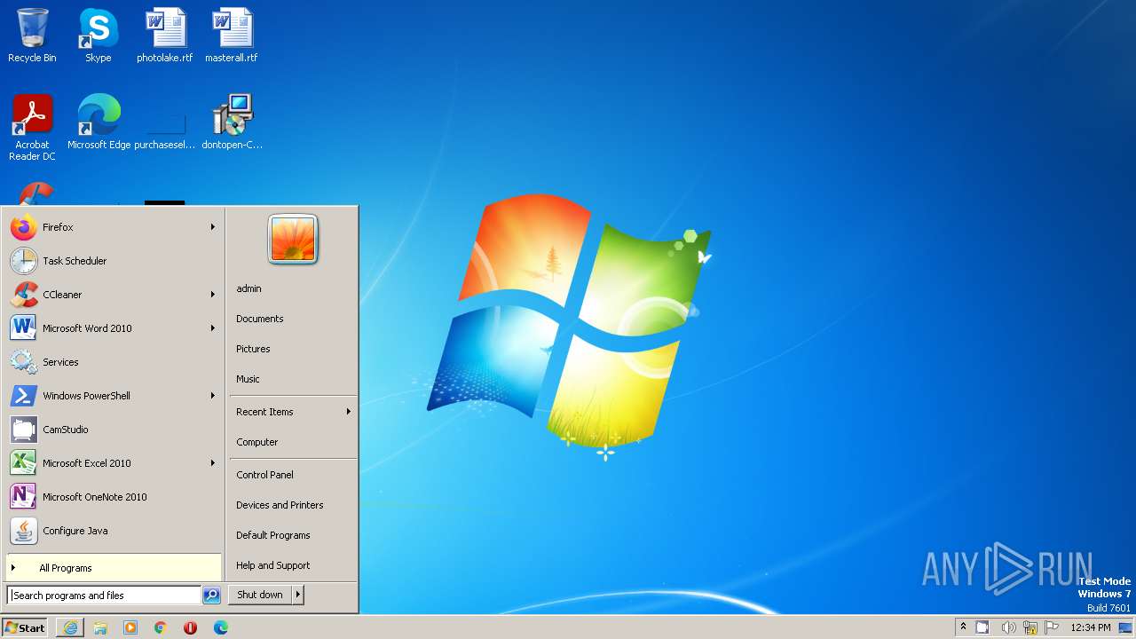
Task: Open Microsoft Word 2010
Action: pos(113,328)
